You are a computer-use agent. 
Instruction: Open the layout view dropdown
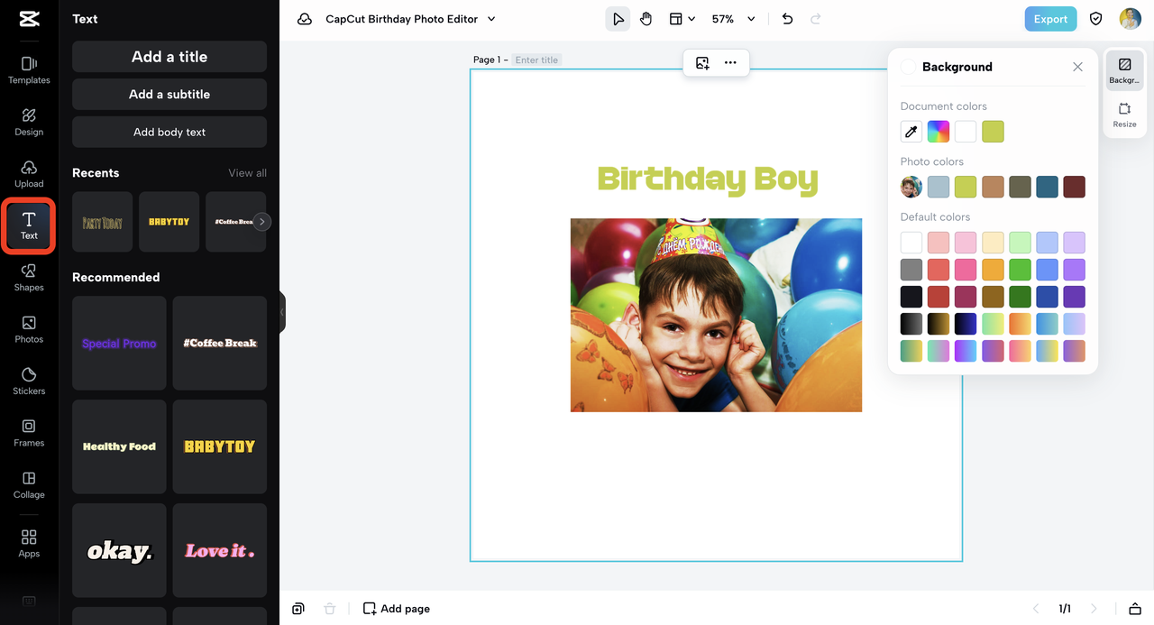[x=682, y=19]
